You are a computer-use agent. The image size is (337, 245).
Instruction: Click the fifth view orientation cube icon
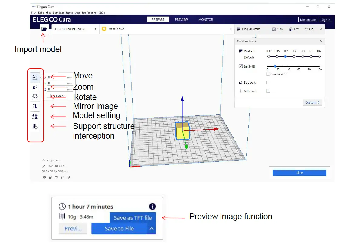click(68, 177)
